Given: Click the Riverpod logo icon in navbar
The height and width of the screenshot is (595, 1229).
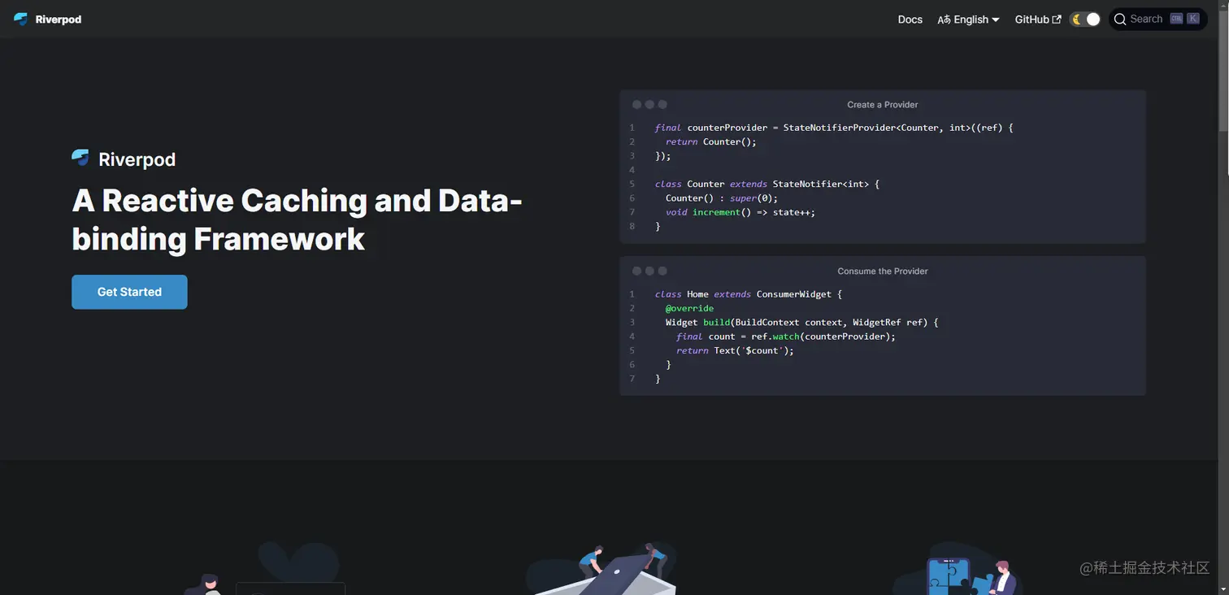Looking at the screenshot, I should pyautogui.click(x=20, y=19).
